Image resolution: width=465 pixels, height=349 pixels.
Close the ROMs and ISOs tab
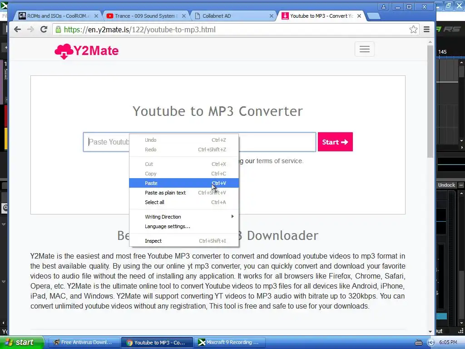[x=96, y=16]
